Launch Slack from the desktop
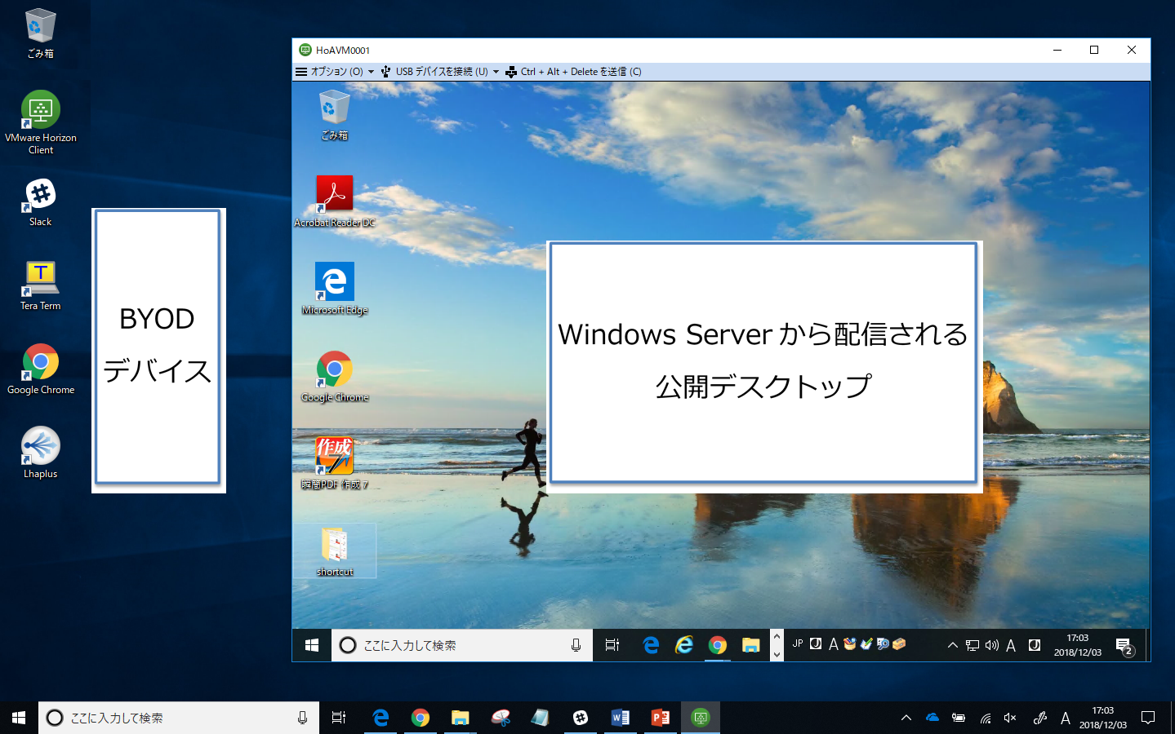 (x=40, y=196)
